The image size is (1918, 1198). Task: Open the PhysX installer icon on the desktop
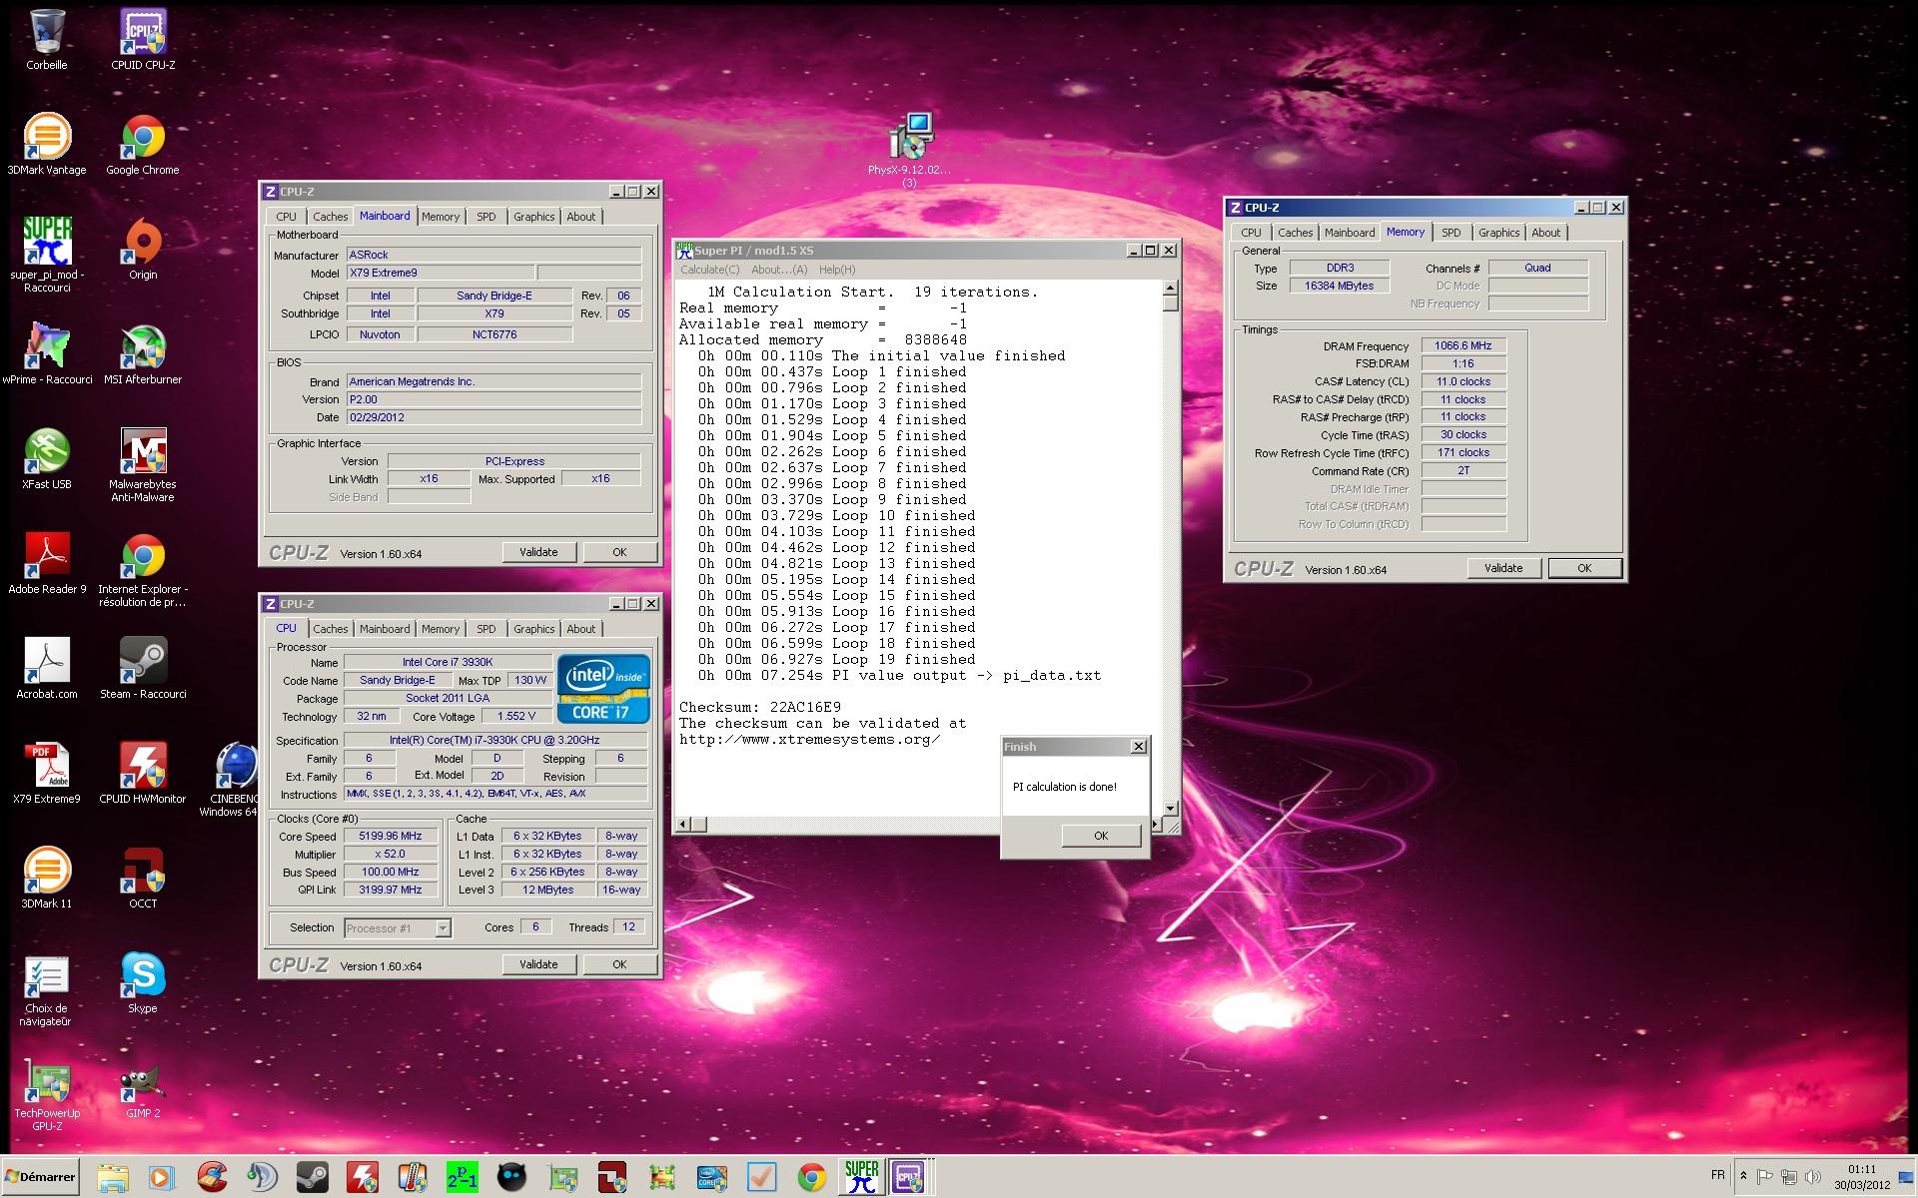pyautogui.click(x=910, y=148)
